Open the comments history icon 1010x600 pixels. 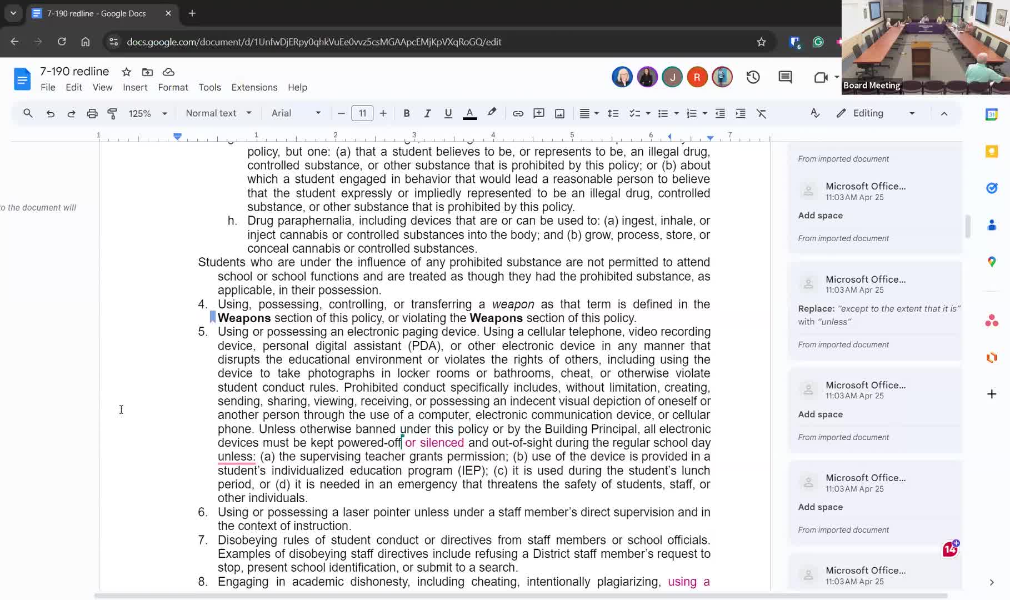click(785, 77)
